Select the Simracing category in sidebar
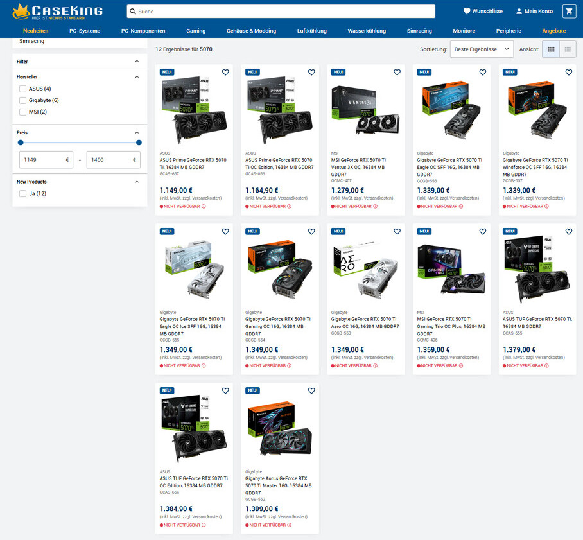This screenshot has width=583, height=540. click(x=31, y=41)
